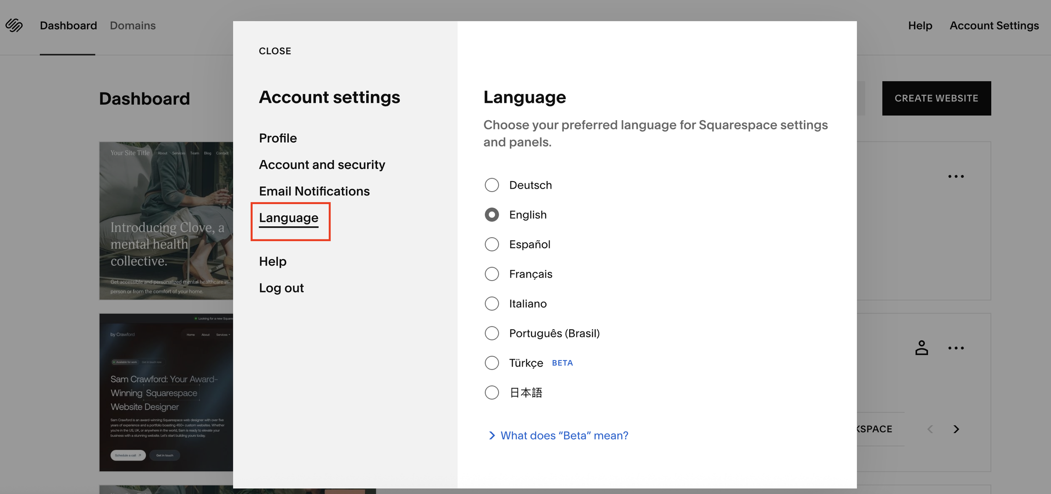Go to next page arrow
The height and width of the screenshot is (494, 1051).
[956, 429]
